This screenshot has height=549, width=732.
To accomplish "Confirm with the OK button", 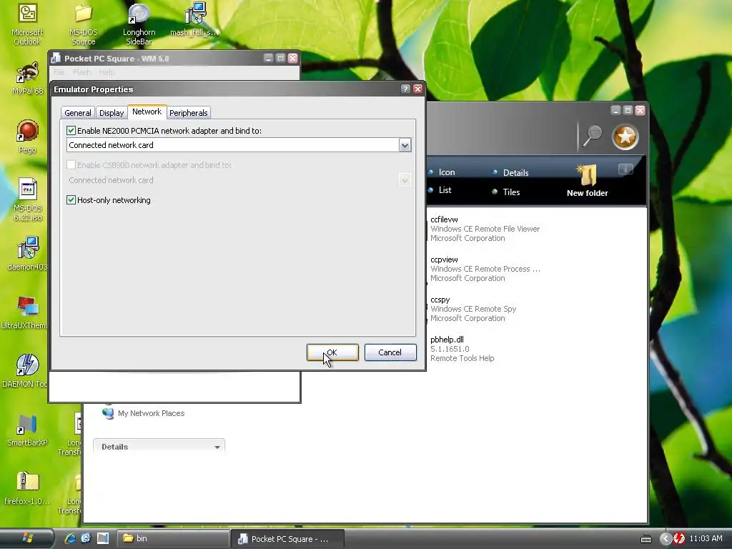I will point(332,352).
